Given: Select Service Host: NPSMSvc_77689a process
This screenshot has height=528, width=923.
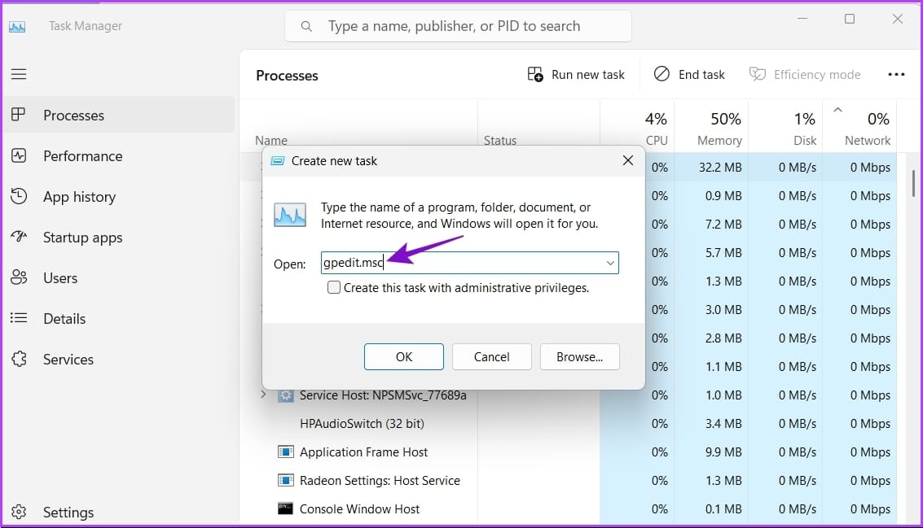Looking at the screenshot, I should [383, 395].
